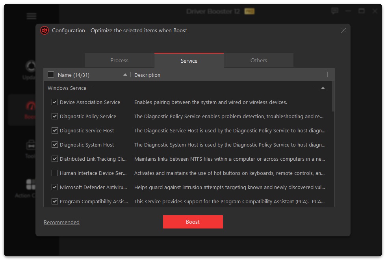The width and height of the screenshot is (386, 260).
Task: Open the Tools section in the sidebar
Action: tap(31, 149)
